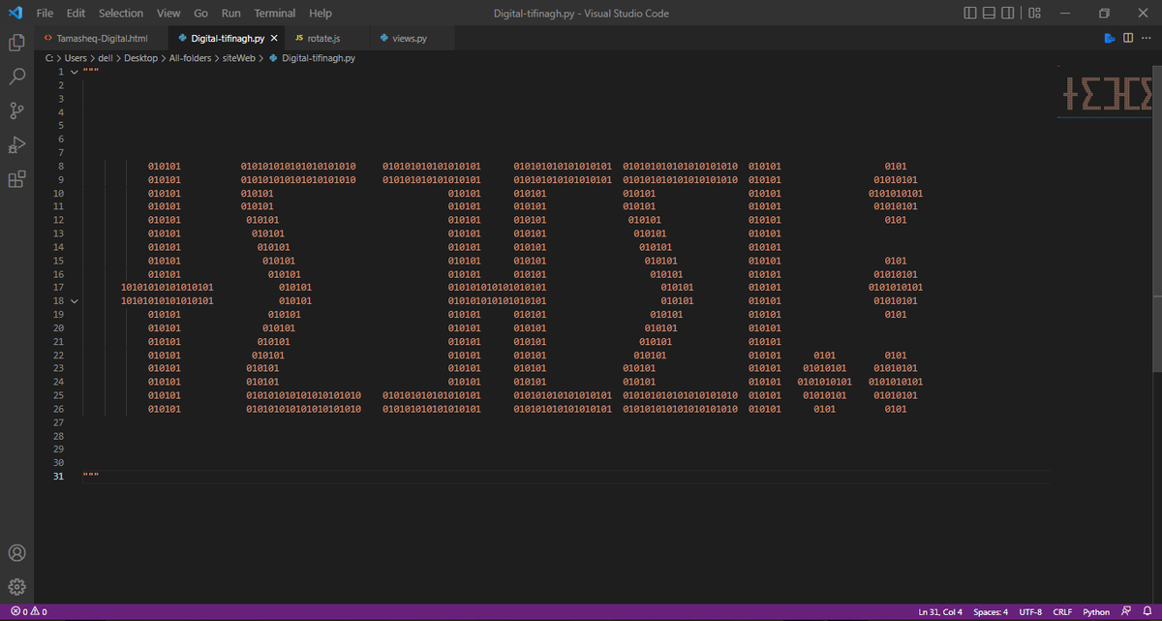Open the Search view in the activity bar
The height and width of the screenshot is (621, 1162).
click(16, 77)
